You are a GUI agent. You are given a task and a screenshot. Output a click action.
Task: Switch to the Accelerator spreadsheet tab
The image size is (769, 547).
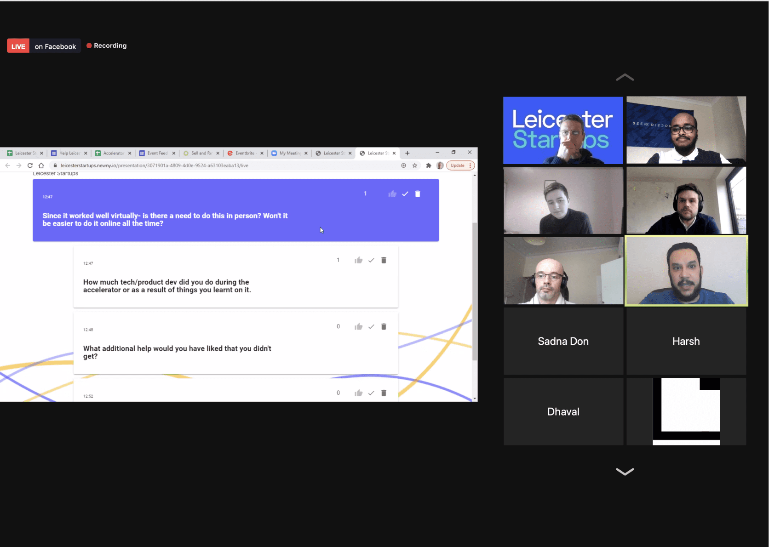[x=113, y=153]
